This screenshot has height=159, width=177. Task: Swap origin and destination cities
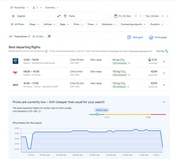tap(59, 16)
